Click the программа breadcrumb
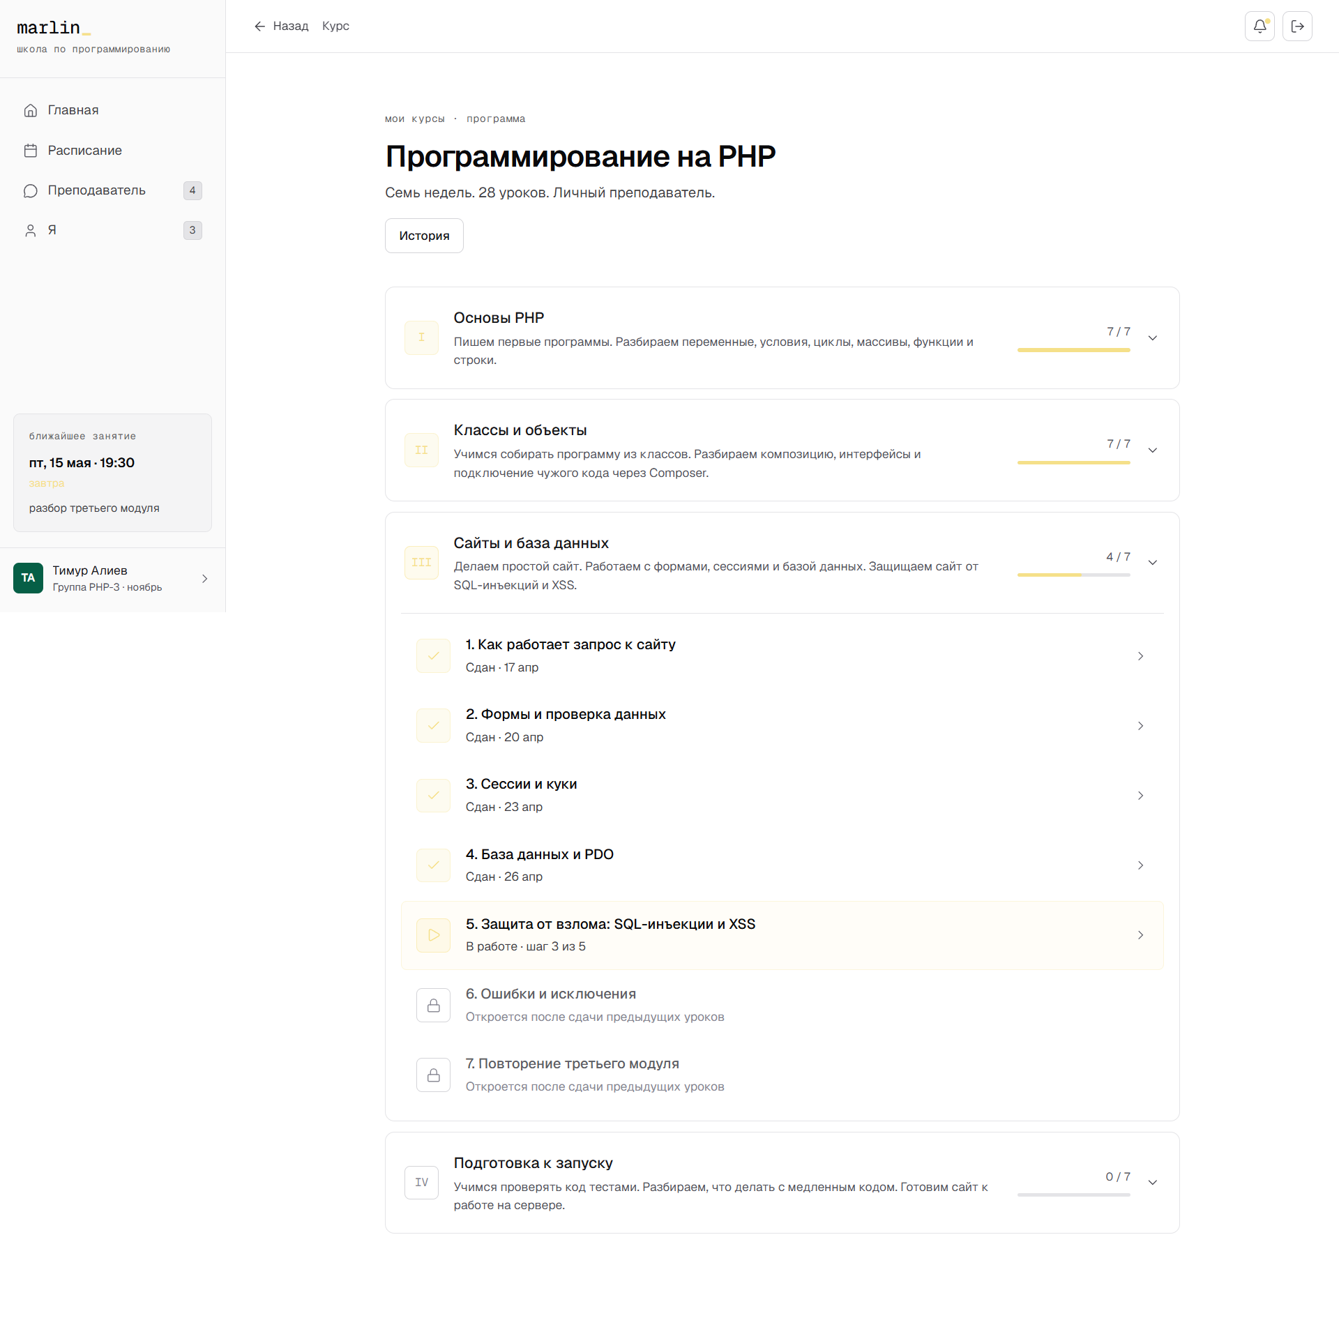Image resolution: width=1339 pixels, height=1334 pixels. tap(496, 119)
